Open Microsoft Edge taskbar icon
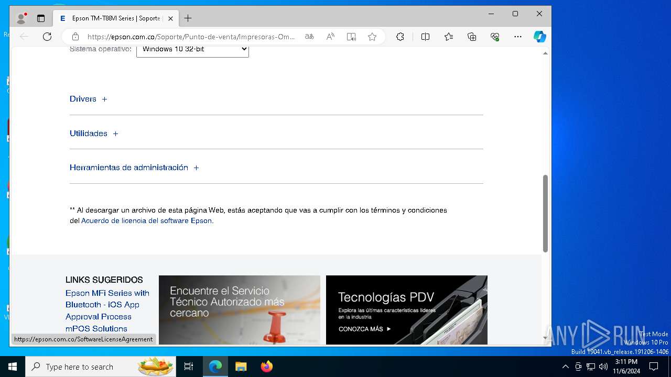This screenshot has width=671, height=377. [x=215, y=367]
